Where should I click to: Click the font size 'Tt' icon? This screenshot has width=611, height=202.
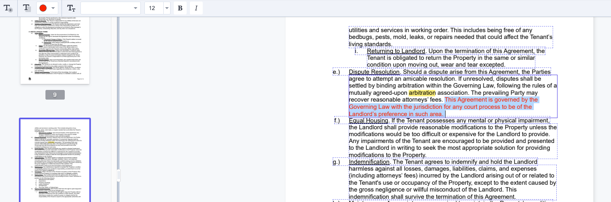point(71,8)
